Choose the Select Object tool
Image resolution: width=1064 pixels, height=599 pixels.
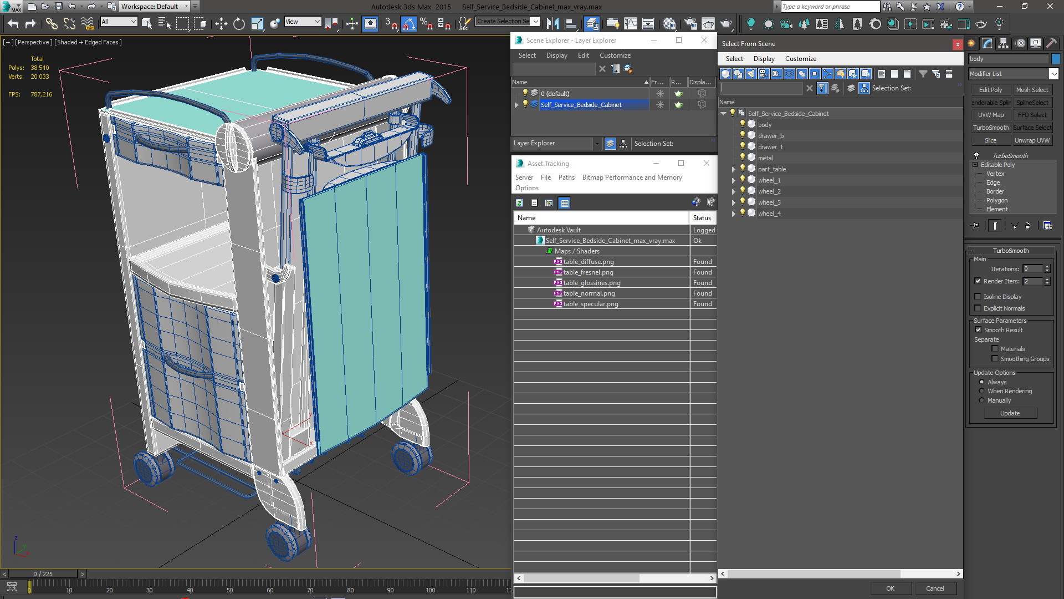coord(147,23)
